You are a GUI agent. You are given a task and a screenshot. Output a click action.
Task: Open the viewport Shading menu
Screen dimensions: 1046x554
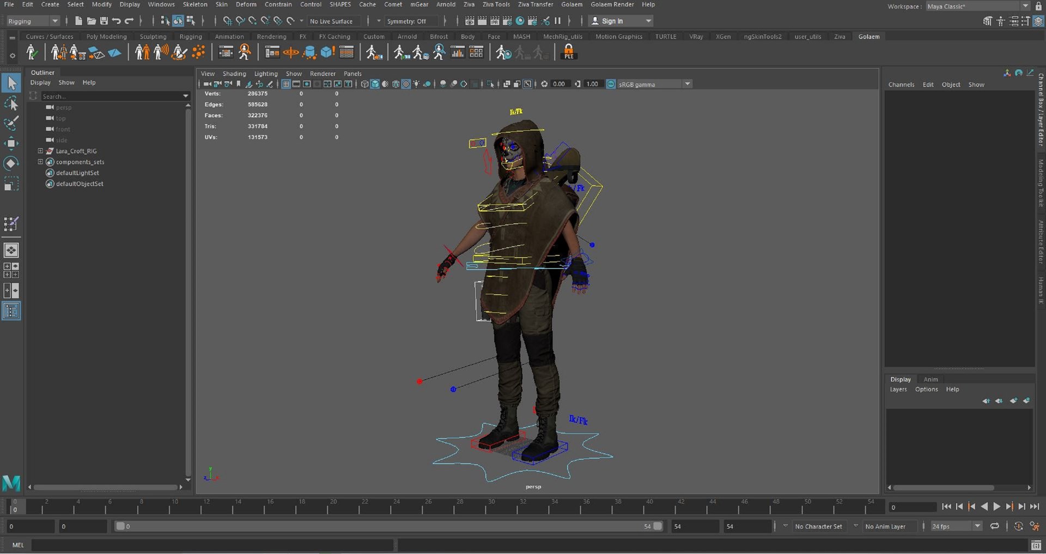coord(234,74)
